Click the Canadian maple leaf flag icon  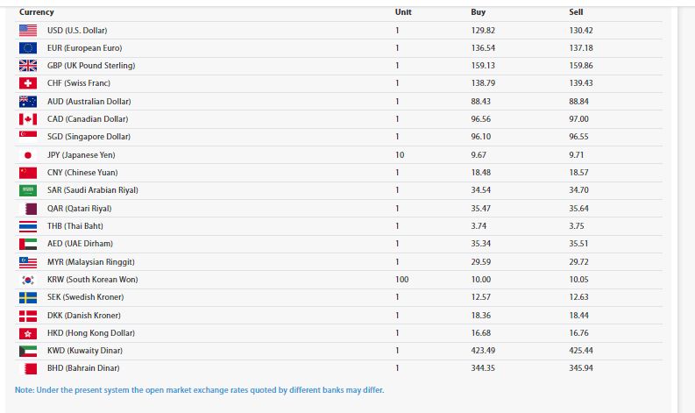tap(28, 119)
